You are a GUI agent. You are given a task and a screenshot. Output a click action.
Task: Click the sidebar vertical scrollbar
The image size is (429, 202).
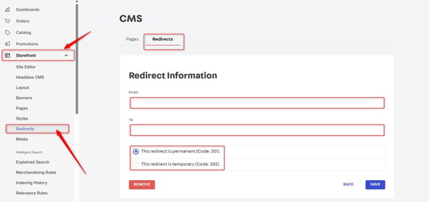click(77, 59)
